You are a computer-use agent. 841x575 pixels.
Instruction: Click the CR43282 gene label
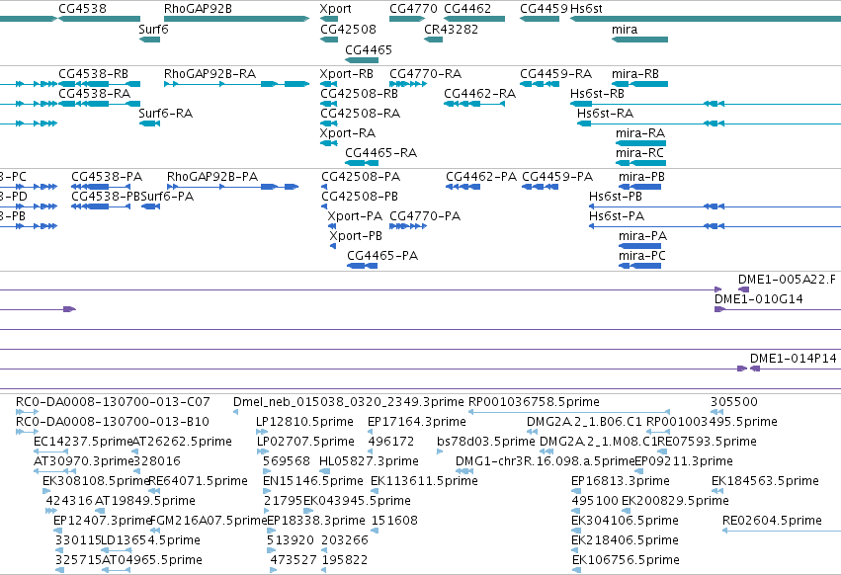click(x=451, y=29)
